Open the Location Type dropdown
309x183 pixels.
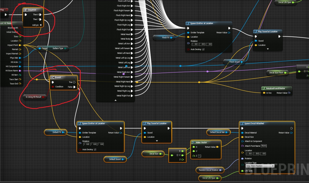click(260, 166)
